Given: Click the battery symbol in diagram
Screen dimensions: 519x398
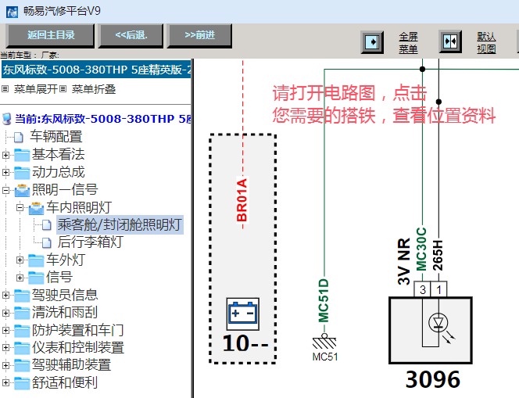Looking at the screenshot, I should click(x=243, y=314).
